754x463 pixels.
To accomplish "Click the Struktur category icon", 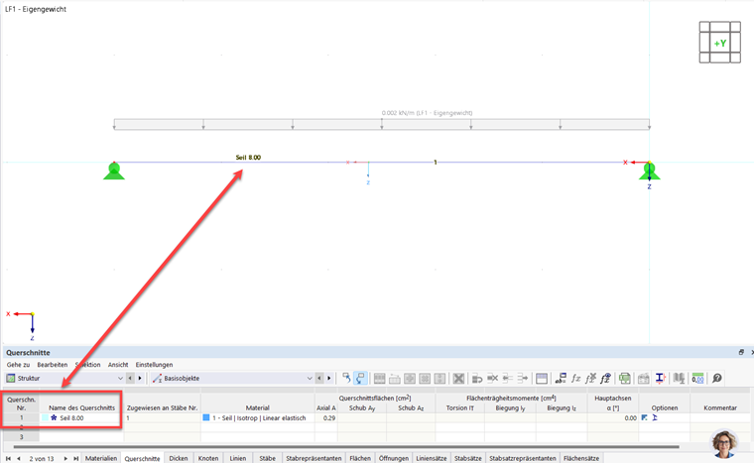I will pos(11,379).
